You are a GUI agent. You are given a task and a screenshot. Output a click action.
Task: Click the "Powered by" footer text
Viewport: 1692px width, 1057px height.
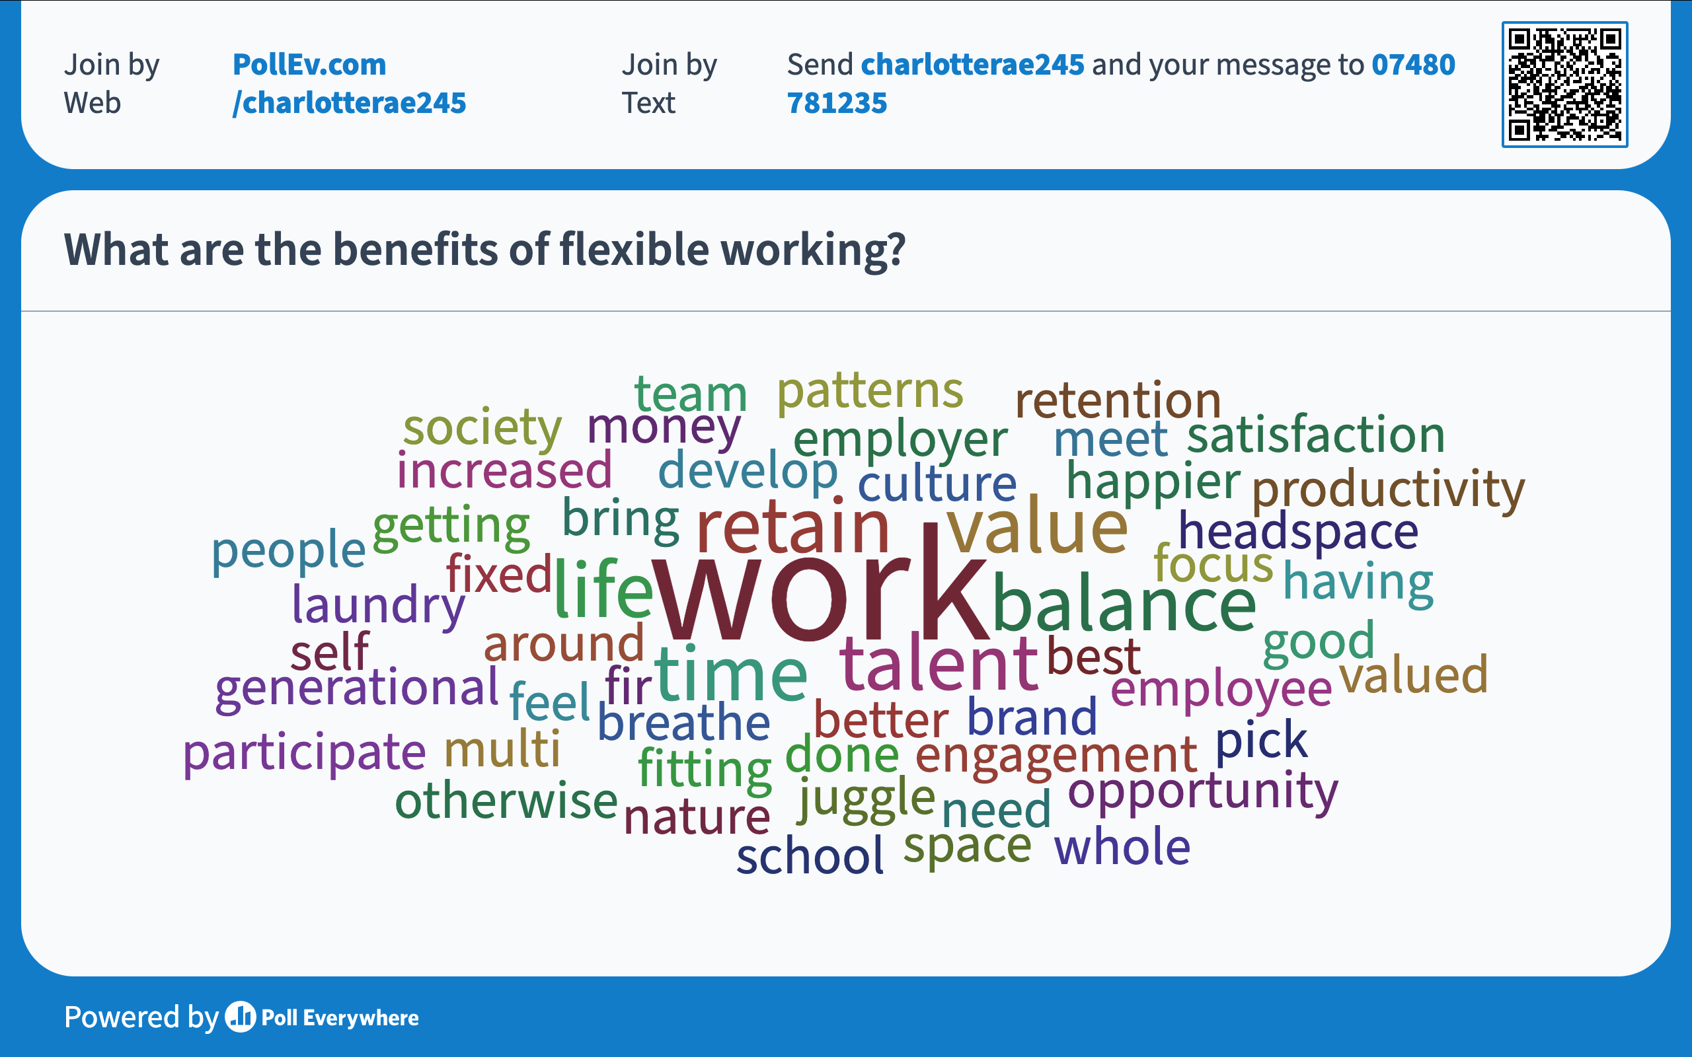141,1017
